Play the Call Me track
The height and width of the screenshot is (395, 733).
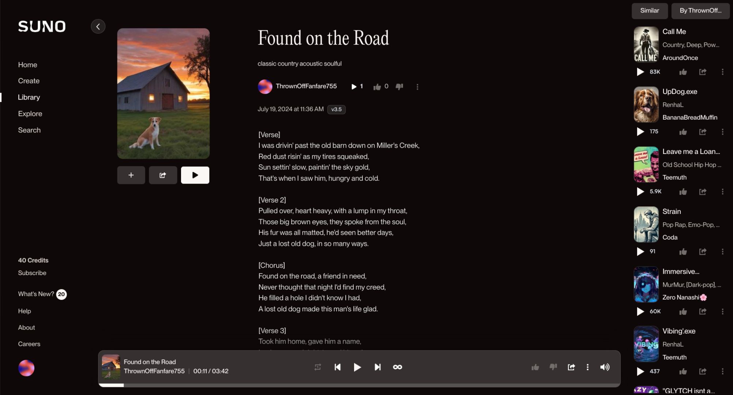tap(640, 72)
